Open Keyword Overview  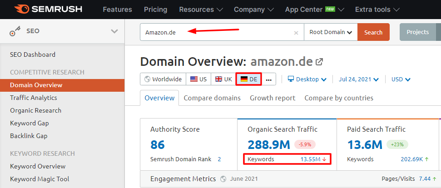[x=38, y=166]
